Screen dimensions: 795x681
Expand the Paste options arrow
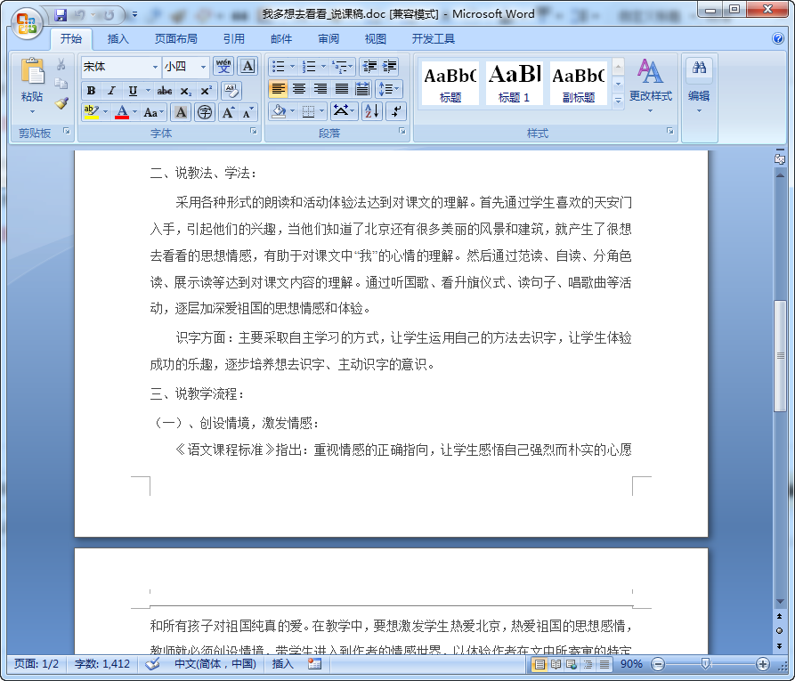pyautogui.click(x=32, y=111)
